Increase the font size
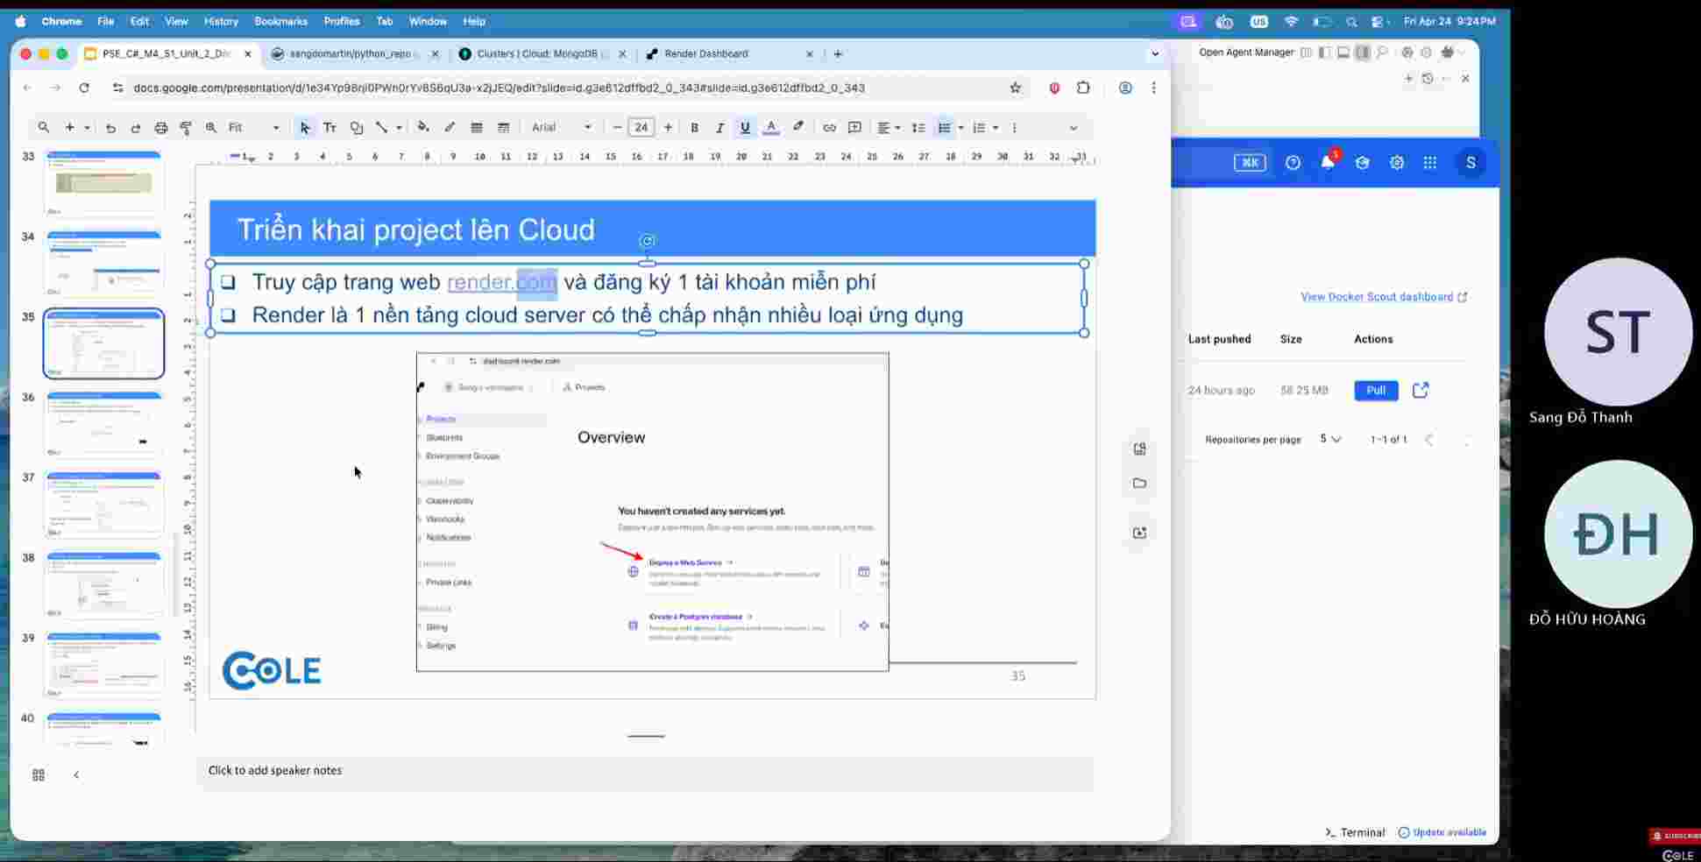The height and width of the screenshot is (862, 1701). (668, 128)
